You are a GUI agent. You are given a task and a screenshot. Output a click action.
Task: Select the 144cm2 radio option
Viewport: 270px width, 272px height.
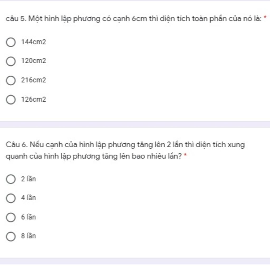tap(11, 42)
